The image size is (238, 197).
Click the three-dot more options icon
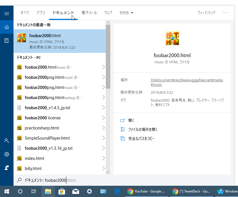click(225, 13)
